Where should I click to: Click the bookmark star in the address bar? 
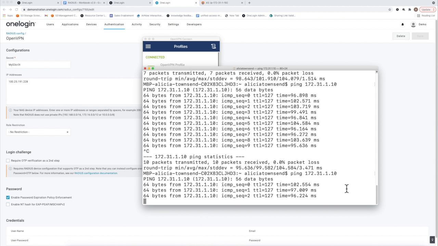point(389,10)
